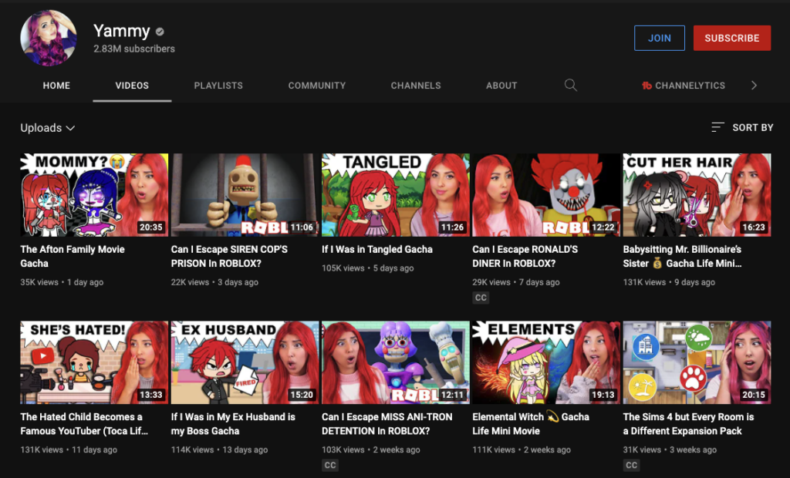Click the '103K views • 2 weeks ago' text
The image size is (790, 478).
coord(371,449)
